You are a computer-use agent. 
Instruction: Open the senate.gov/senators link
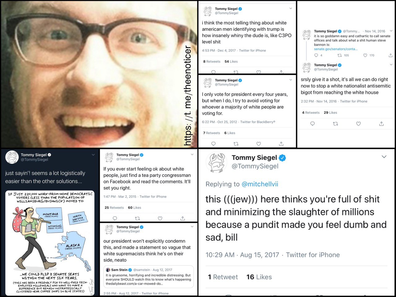pos(336,49)
